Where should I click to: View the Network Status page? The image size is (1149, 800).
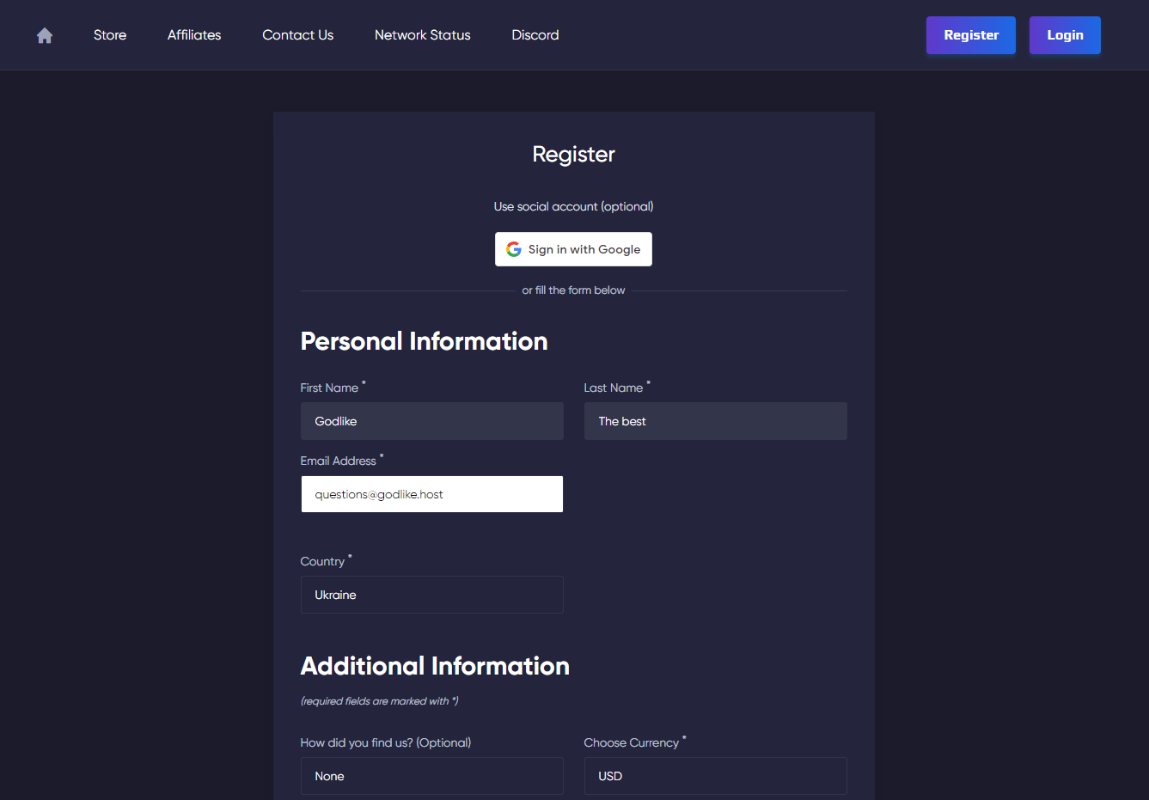422,35
